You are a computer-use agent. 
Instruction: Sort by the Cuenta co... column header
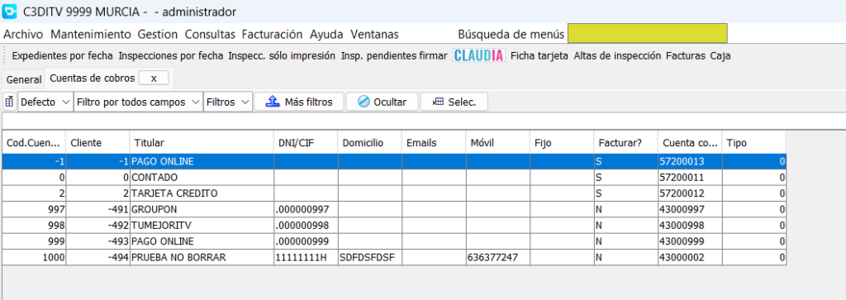point(690,143)
